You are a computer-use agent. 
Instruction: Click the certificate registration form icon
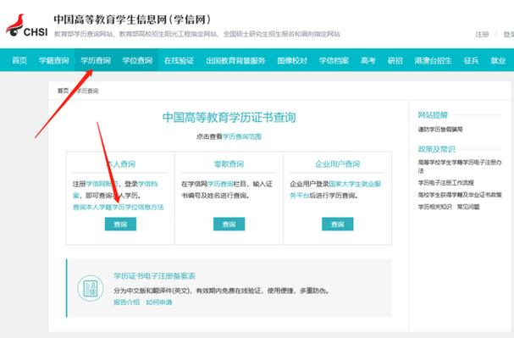click(x=91, y=289)
